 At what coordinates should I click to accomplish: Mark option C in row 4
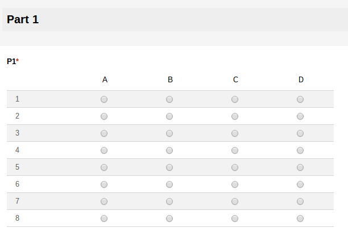pos(235,150)
